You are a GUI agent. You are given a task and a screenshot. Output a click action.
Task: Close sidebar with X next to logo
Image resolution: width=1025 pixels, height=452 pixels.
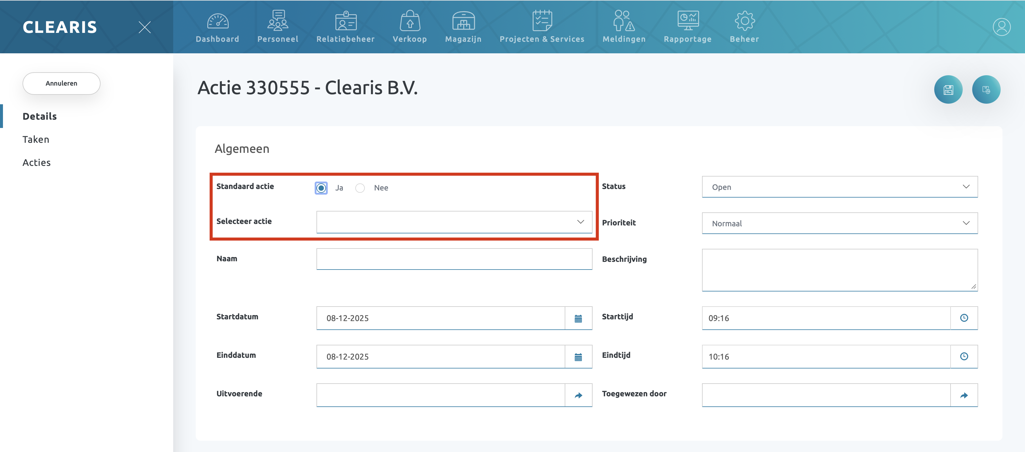pyautogui.click(x=144, y=27)
